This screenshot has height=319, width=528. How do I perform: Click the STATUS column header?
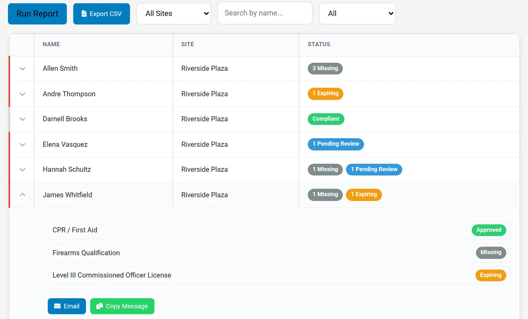(x=319, y=44)
